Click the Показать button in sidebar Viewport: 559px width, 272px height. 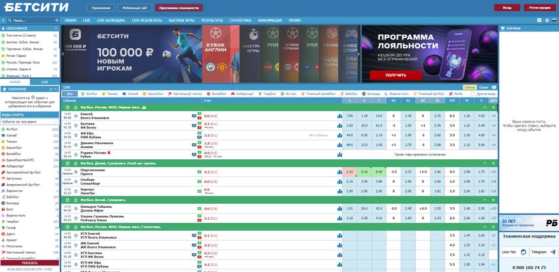(29, 263)
